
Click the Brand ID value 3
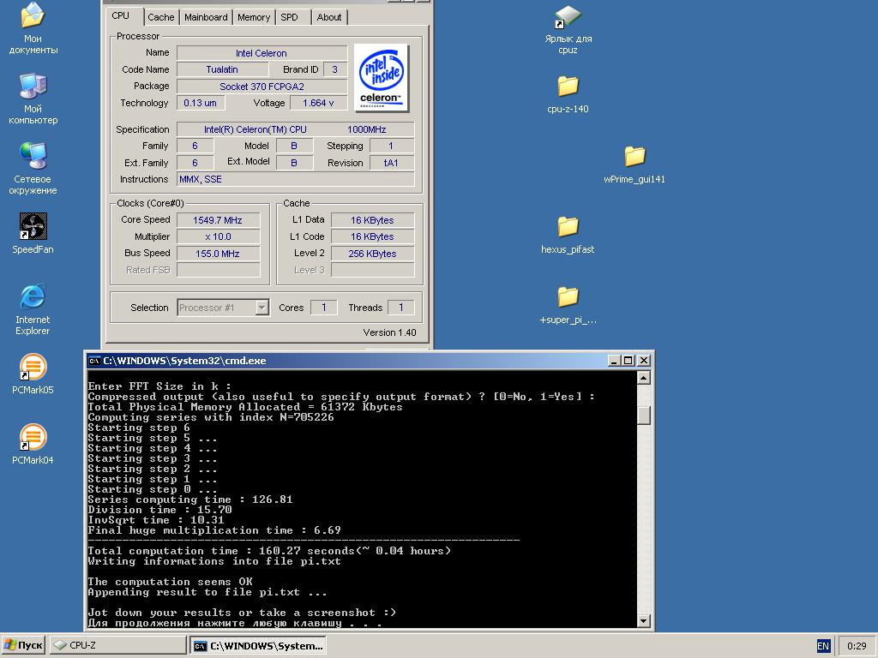click(335, 69)
